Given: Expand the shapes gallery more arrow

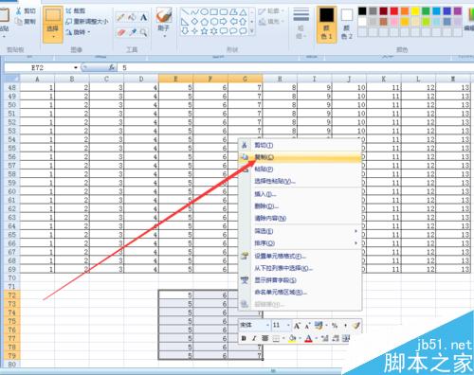Looking at the screenshot, I should 252,31.
